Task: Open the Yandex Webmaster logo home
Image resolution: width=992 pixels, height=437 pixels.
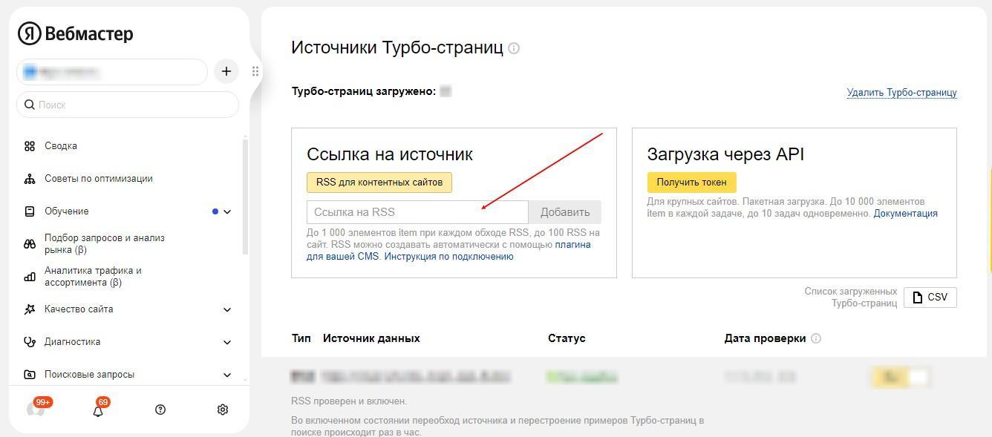Action: point(75,33)
